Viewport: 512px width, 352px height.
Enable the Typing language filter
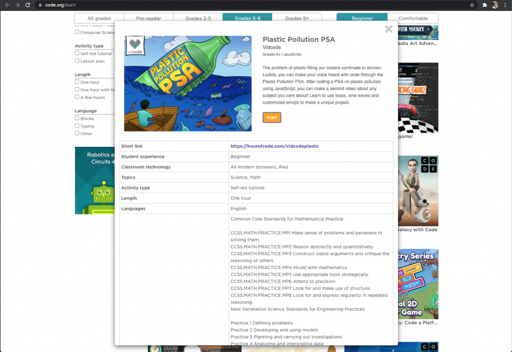(77, 125)
